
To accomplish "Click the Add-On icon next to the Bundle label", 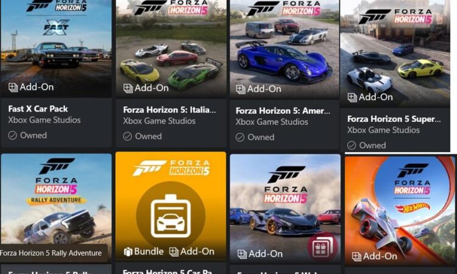I will [x=174, y=251].
